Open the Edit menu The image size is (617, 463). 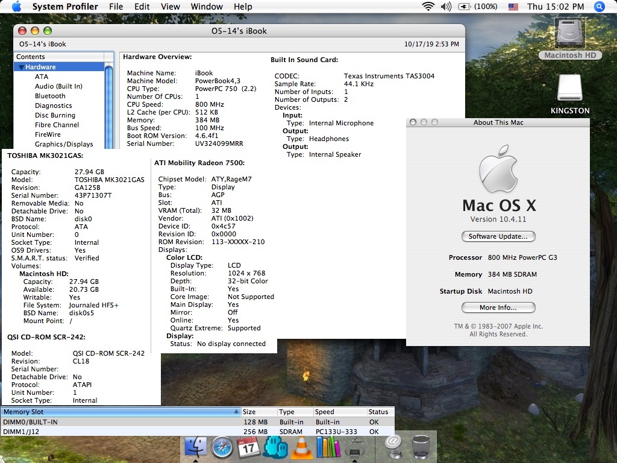point(142,7)
